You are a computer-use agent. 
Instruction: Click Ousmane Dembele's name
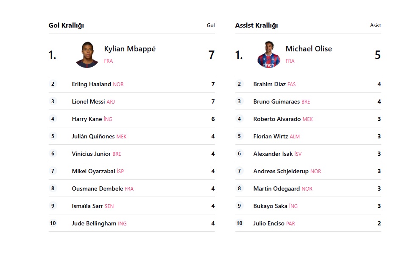pos(98,189)
